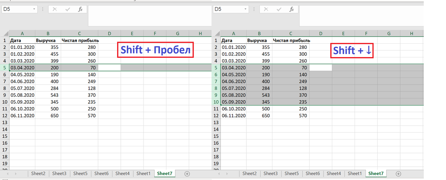Click date 03.04.2020 in left spreadsheet

pyautogui.click(x=22, y=67)
